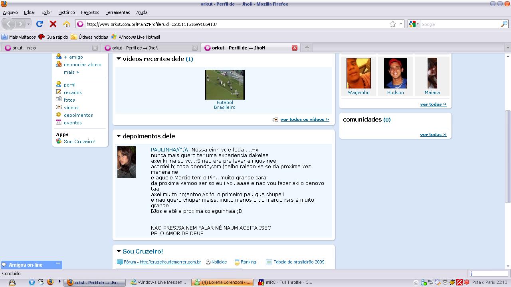Image resolution: width=511 pixels, height=287 pixels.
Task: Click the Futebol Brasileiro video thumbnail
Action: (x=225, y=85)
